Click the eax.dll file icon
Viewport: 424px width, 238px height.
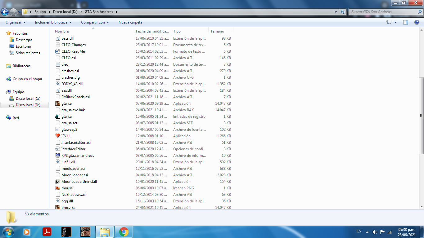(x=58, y=90)
